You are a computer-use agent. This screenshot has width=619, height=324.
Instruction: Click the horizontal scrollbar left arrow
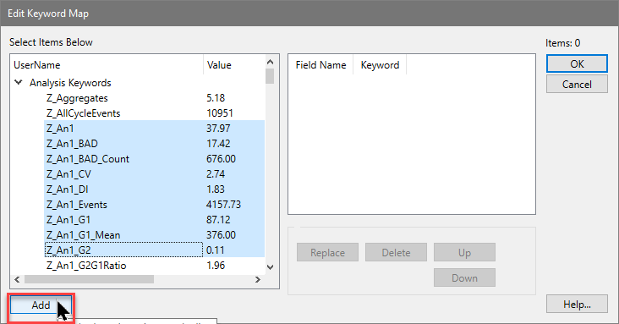tap(17, 279)
